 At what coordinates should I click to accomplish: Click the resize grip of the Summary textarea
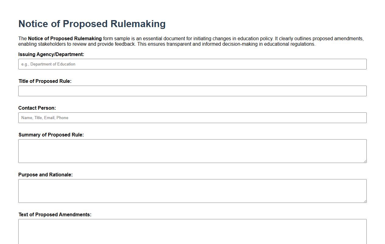tap(365, 161)
